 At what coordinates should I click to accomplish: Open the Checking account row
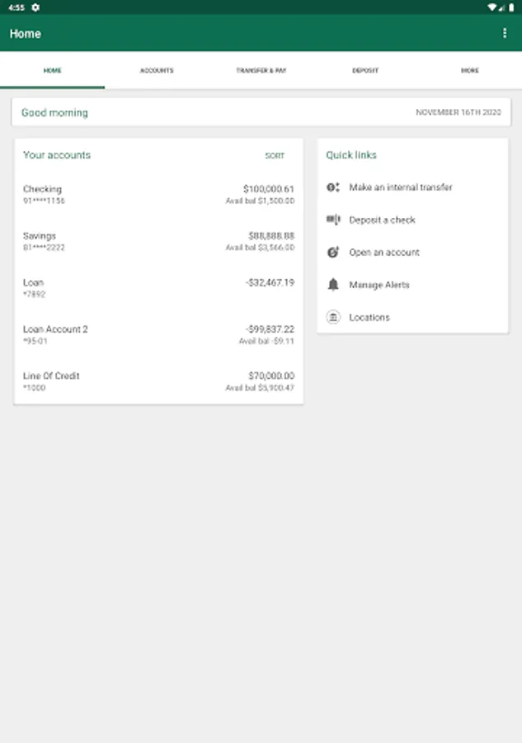tap(158, 194)
